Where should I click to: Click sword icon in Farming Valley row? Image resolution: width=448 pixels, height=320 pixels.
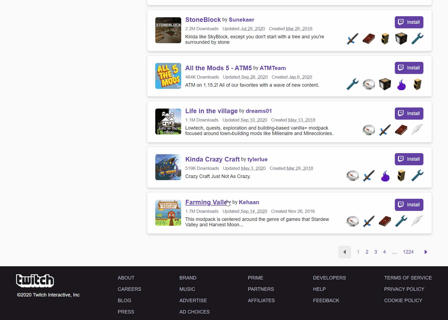point(369,221)
